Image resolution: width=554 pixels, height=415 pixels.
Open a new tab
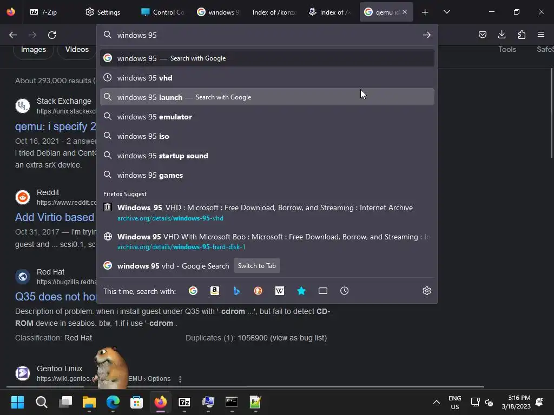pyautogui.click(x=425, y=12)
